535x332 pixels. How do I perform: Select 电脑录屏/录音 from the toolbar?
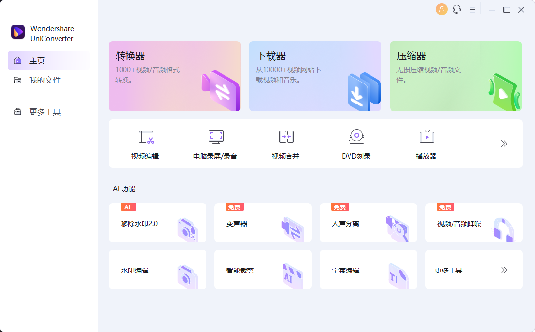pos(215,143)
